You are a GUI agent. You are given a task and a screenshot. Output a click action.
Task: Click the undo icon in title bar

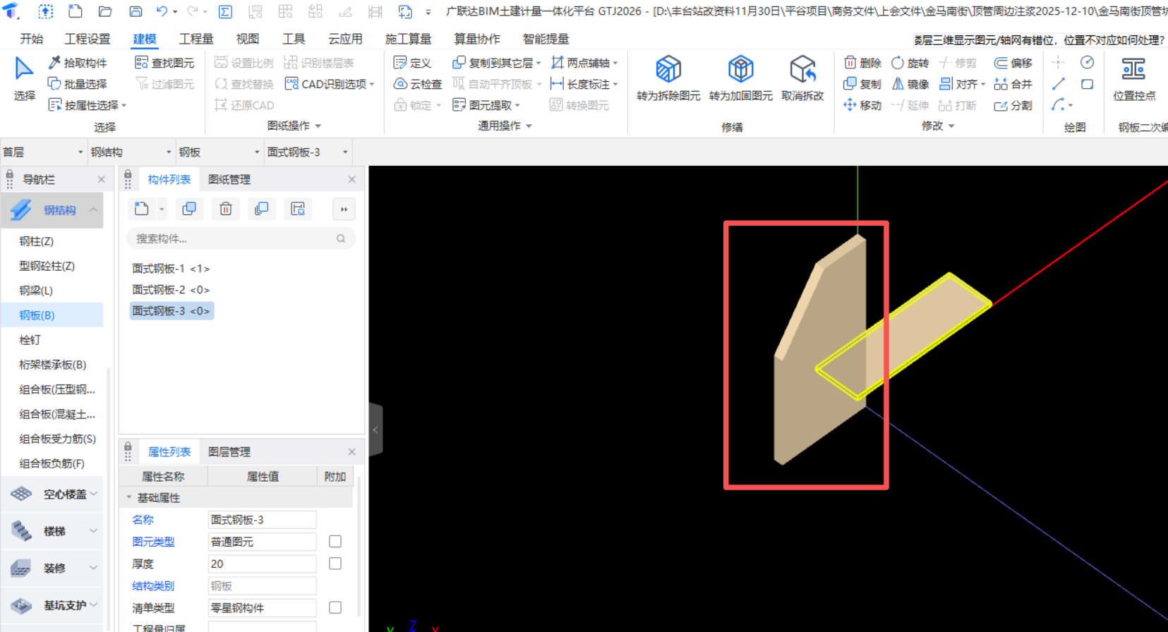tap(162, 11)
